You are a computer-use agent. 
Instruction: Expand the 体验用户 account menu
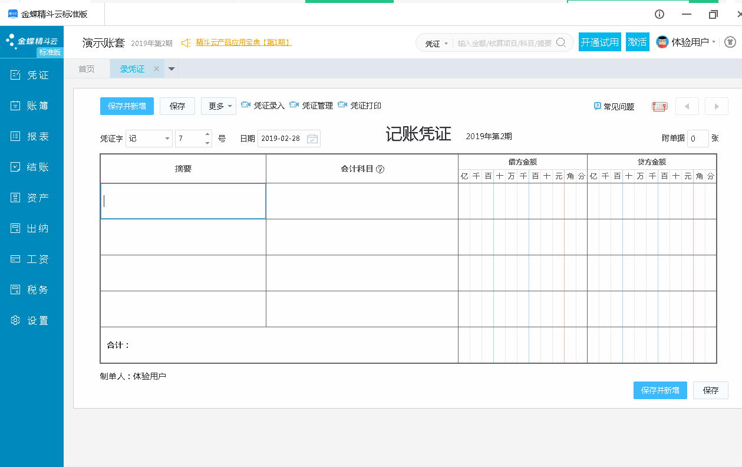(693, 42)
